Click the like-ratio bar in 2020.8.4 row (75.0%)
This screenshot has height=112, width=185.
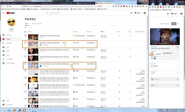[x=140, y=95]
